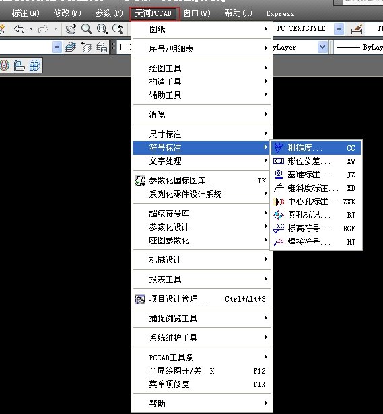Close the 天河PCCAD menu
This screenshot has width=383, height=414.
point(154,13)
